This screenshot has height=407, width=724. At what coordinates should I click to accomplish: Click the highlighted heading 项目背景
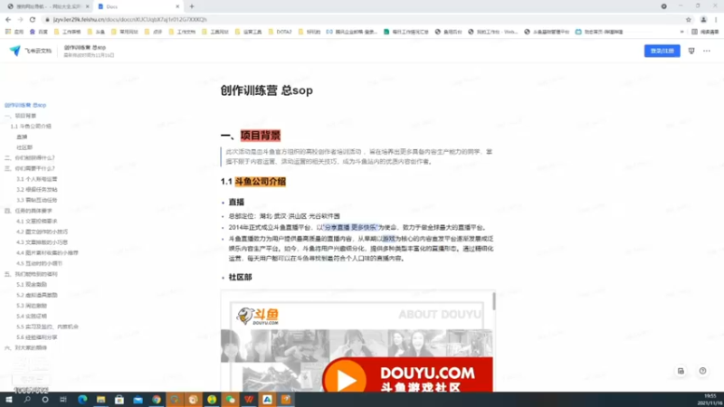click(261, 136)
